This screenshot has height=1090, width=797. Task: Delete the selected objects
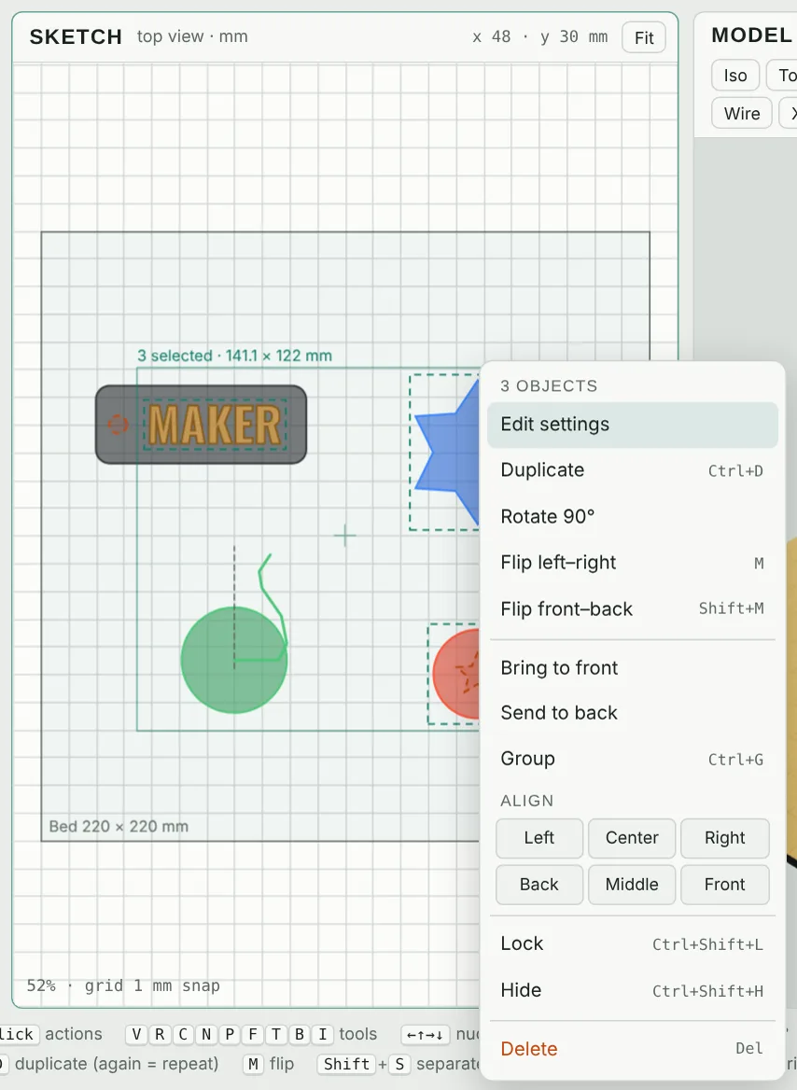coord(632,1049)
